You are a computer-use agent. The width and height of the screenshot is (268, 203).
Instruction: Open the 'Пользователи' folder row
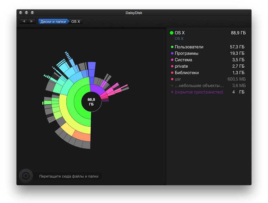pos(208,47)
